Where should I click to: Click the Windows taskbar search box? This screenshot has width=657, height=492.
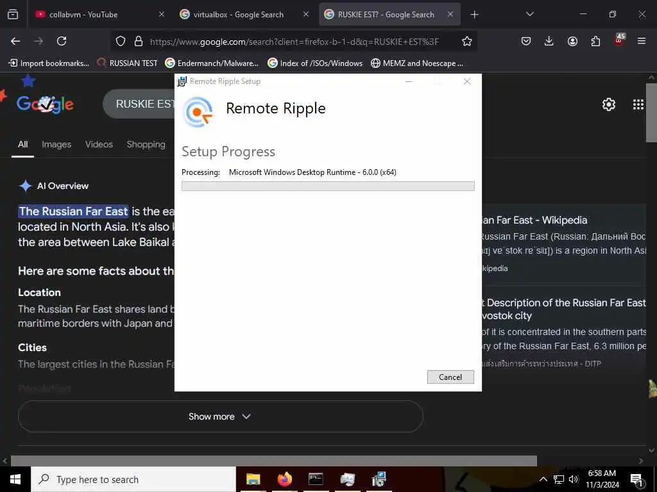pos(133,479)
